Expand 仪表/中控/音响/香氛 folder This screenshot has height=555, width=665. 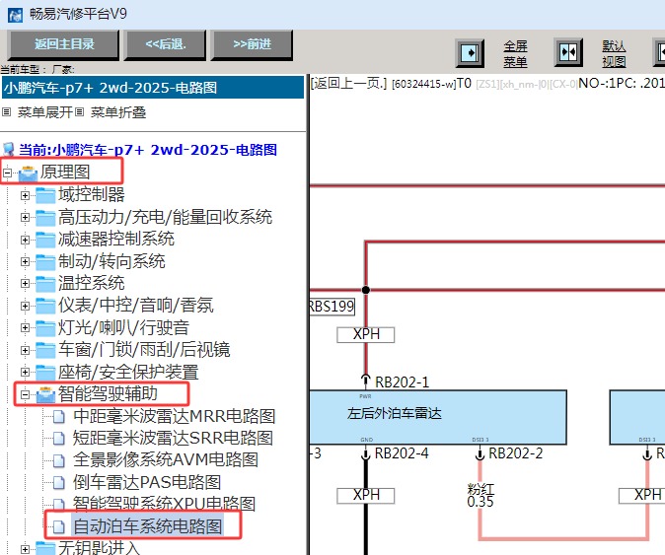point(25,306)
